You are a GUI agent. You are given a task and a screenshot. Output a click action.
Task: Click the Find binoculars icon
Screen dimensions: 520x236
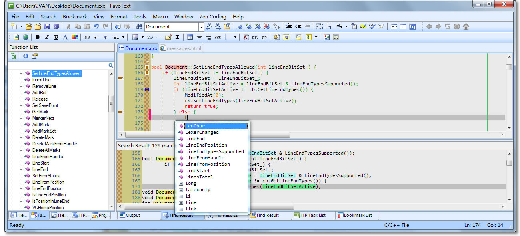(x=139, y=27)
